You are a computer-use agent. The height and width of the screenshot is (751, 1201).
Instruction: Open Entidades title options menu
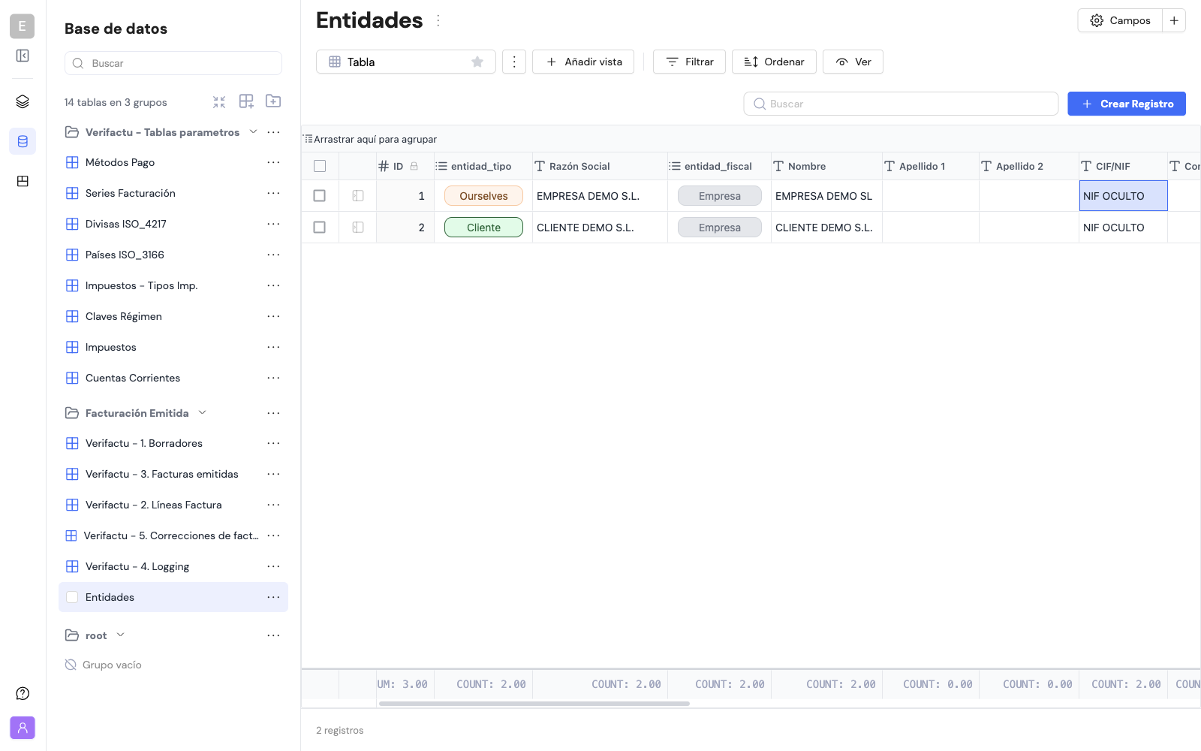438,20
